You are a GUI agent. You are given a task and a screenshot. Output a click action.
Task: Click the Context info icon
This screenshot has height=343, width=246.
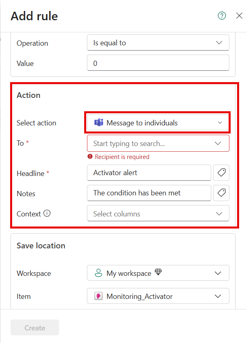pos(47,213)
